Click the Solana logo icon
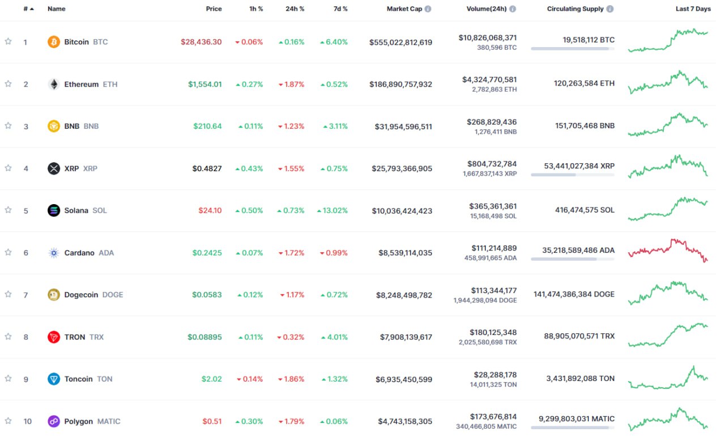This screenshot has height=436, width=725. 54,210
